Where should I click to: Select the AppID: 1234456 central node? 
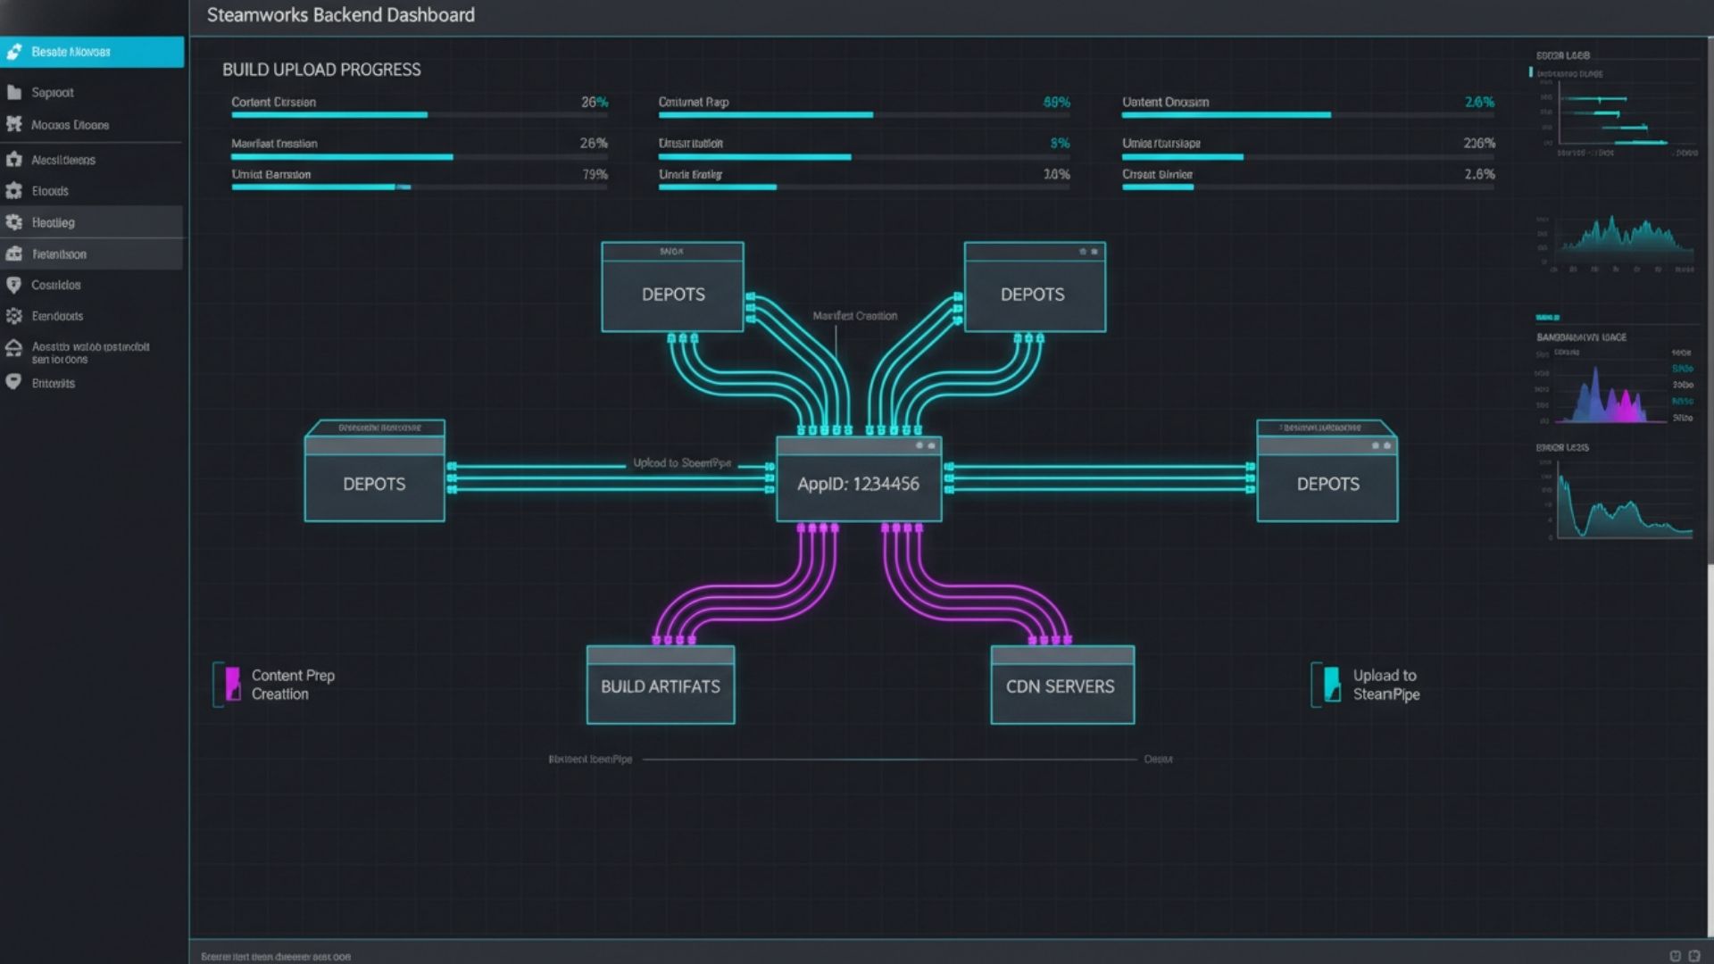pyautogui.click(x=858, y=485)
